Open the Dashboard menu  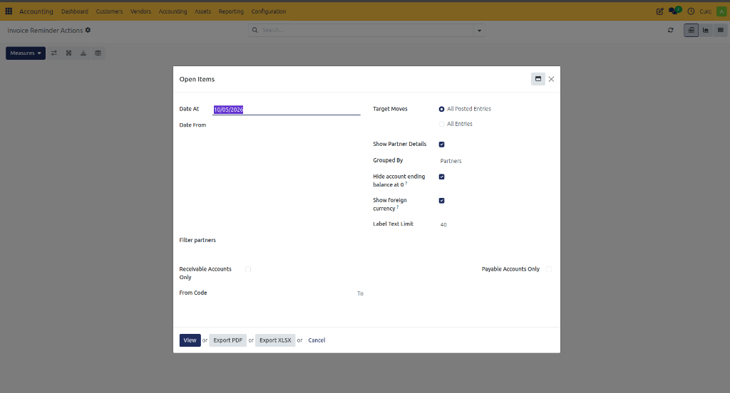74,11
